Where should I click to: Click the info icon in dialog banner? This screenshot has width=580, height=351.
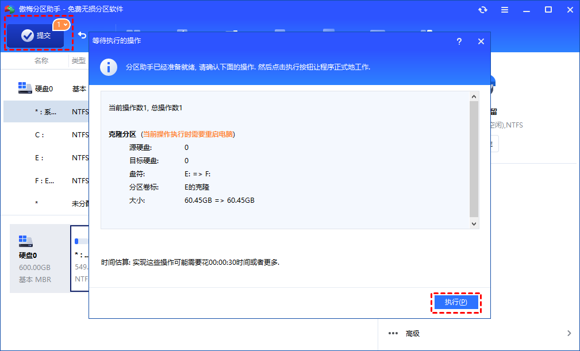[108, 67]
